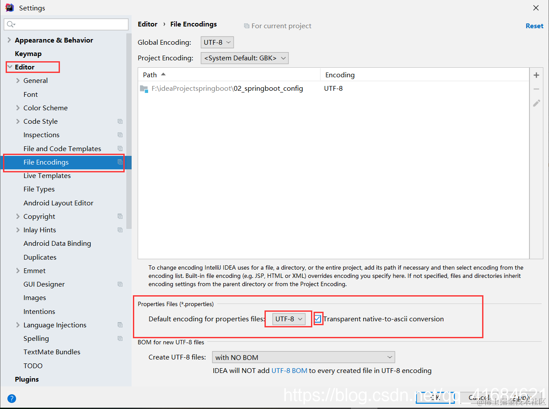Click the Edit pencil icon

[x=536, y=103]
